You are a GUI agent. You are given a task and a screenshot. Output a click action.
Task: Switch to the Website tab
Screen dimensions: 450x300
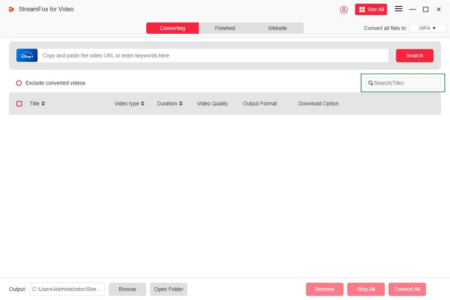277,28
